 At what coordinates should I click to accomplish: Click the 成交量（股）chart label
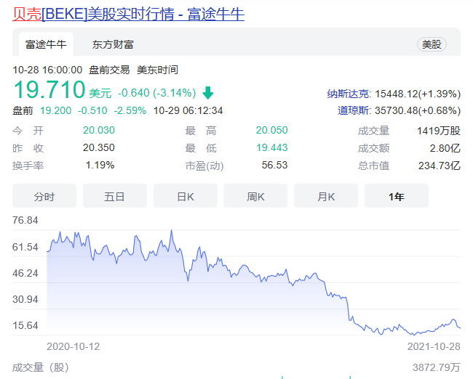click(x=41, y=367)
